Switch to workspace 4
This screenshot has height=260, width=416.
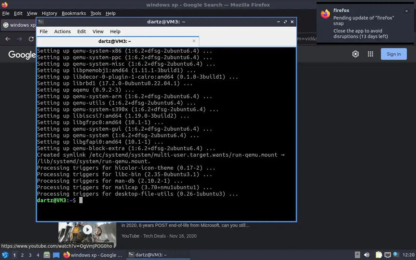pos(38,255)
